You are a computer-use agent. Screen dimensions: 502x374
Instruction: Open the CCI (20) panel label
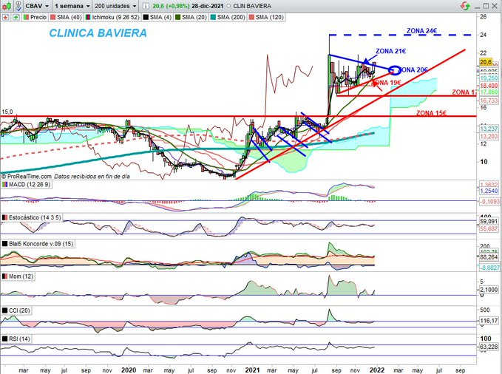pyautogui.click(x=19, y=310)
